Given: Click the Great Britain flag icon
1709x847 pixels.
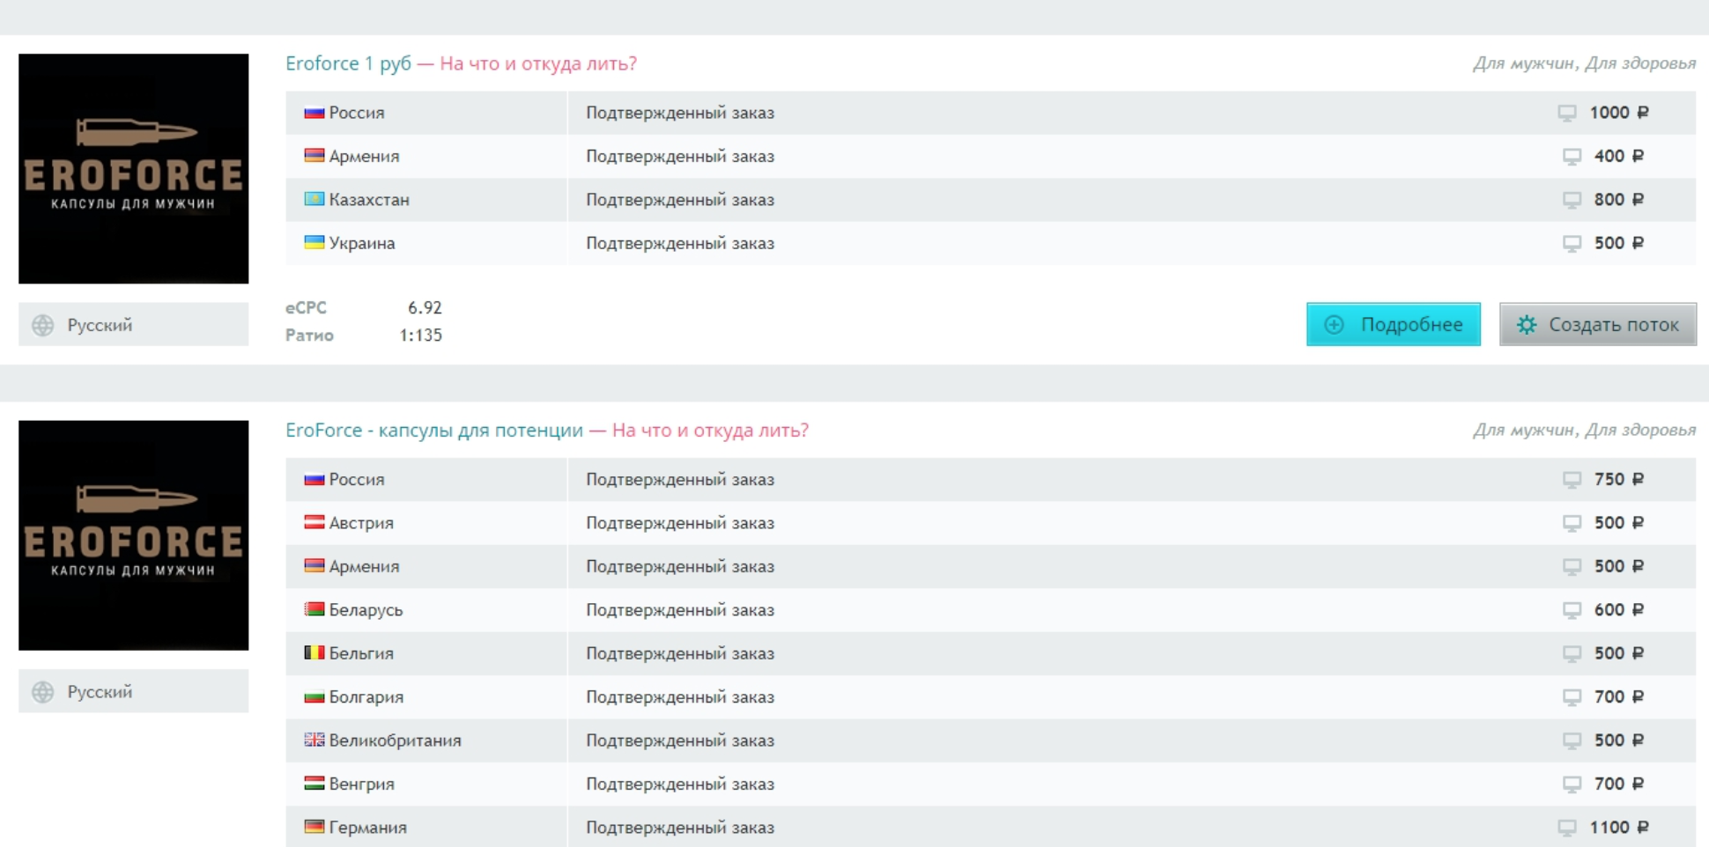Looking at the screenshot, I should click(314, 740).
